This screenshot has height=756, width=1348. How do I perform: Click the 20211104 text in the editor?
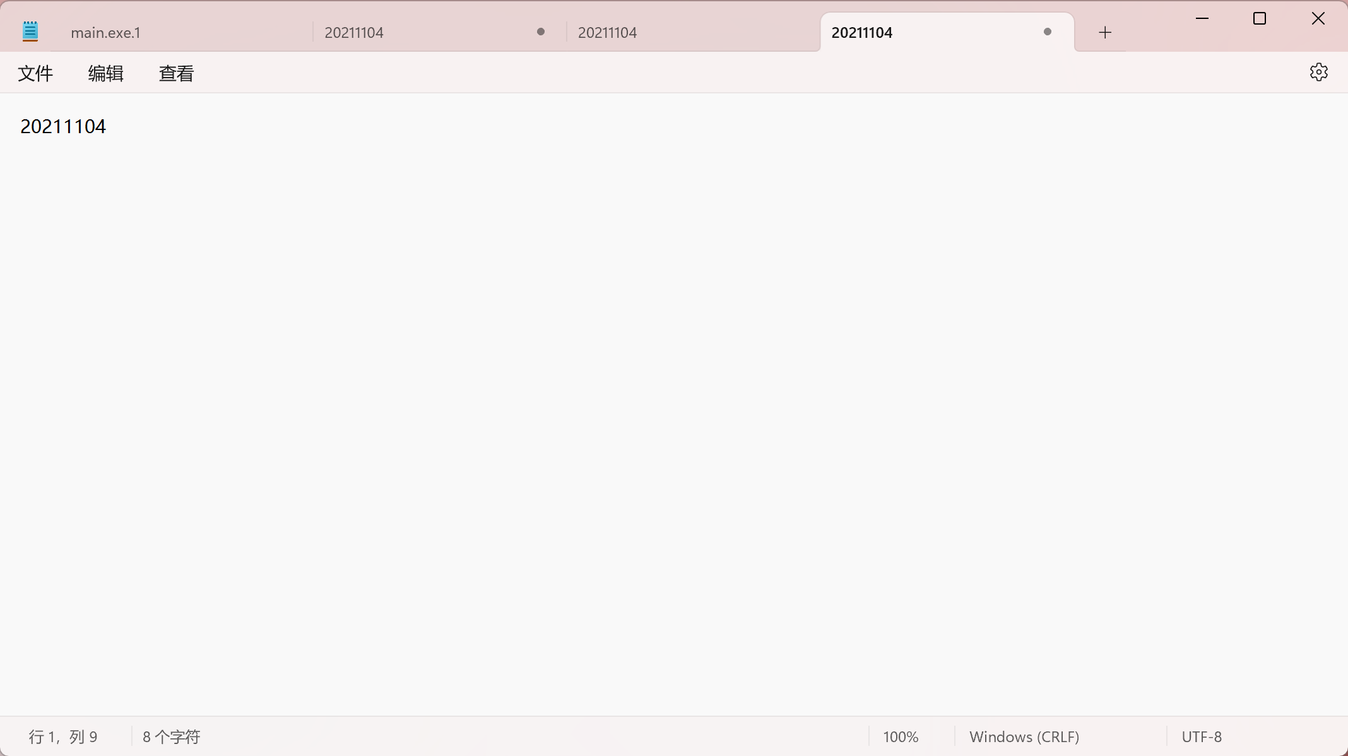[x=63, y=127]
